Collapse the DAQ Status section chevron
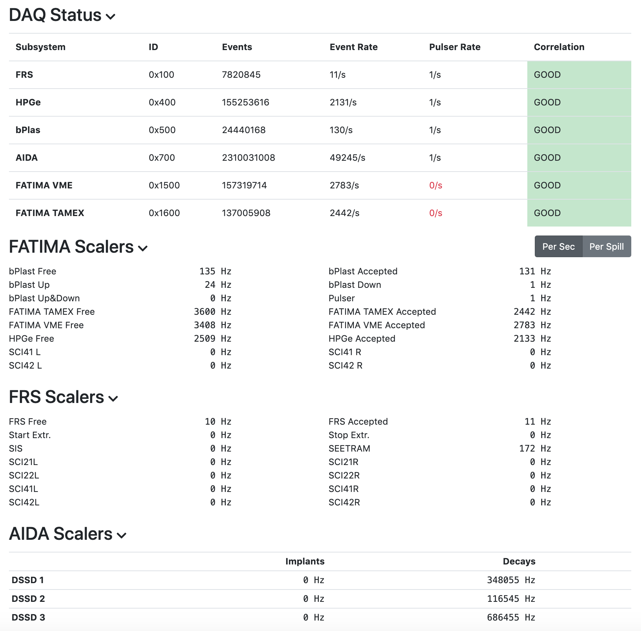Viewport: 641px width, 631px height. click(x=110, y=16)
